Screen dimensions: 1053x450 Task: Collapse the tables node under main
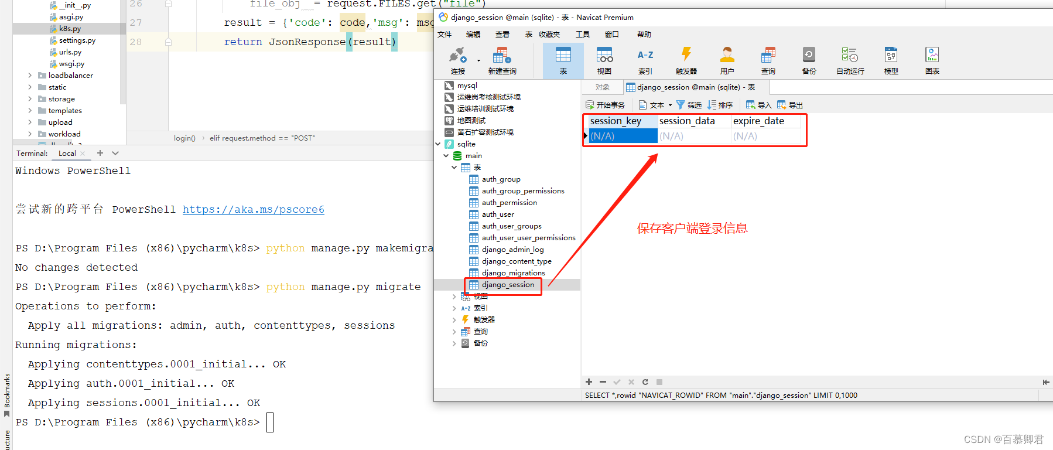click(454, 168)
